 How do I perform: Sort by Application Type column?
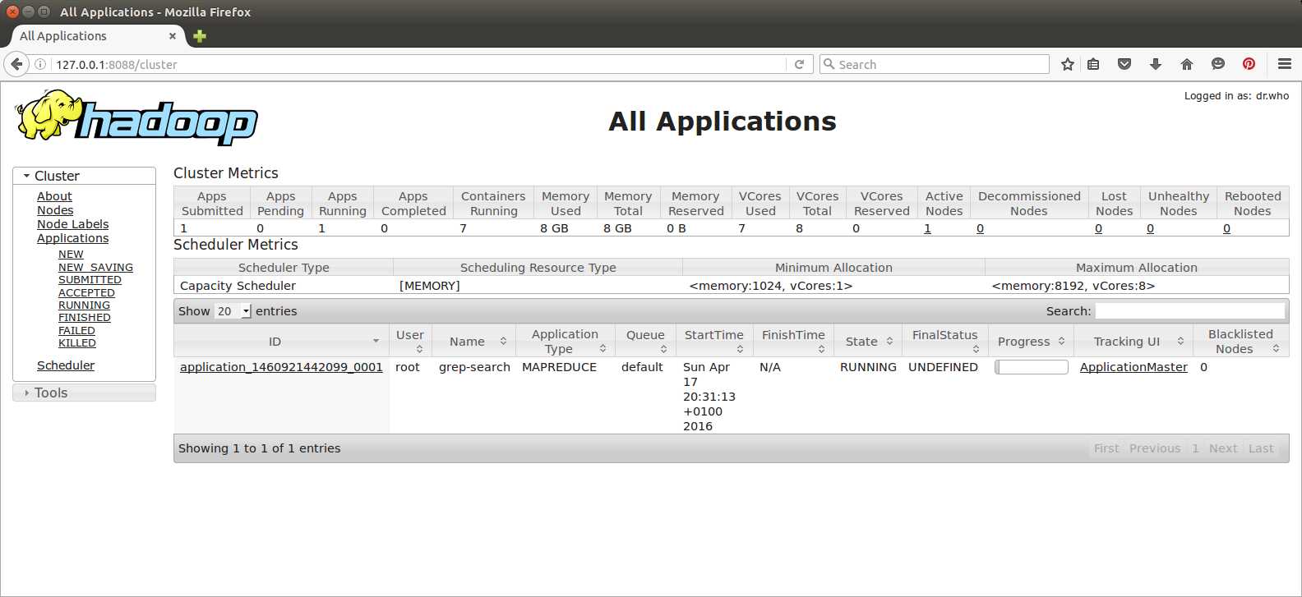pos(565,341)
